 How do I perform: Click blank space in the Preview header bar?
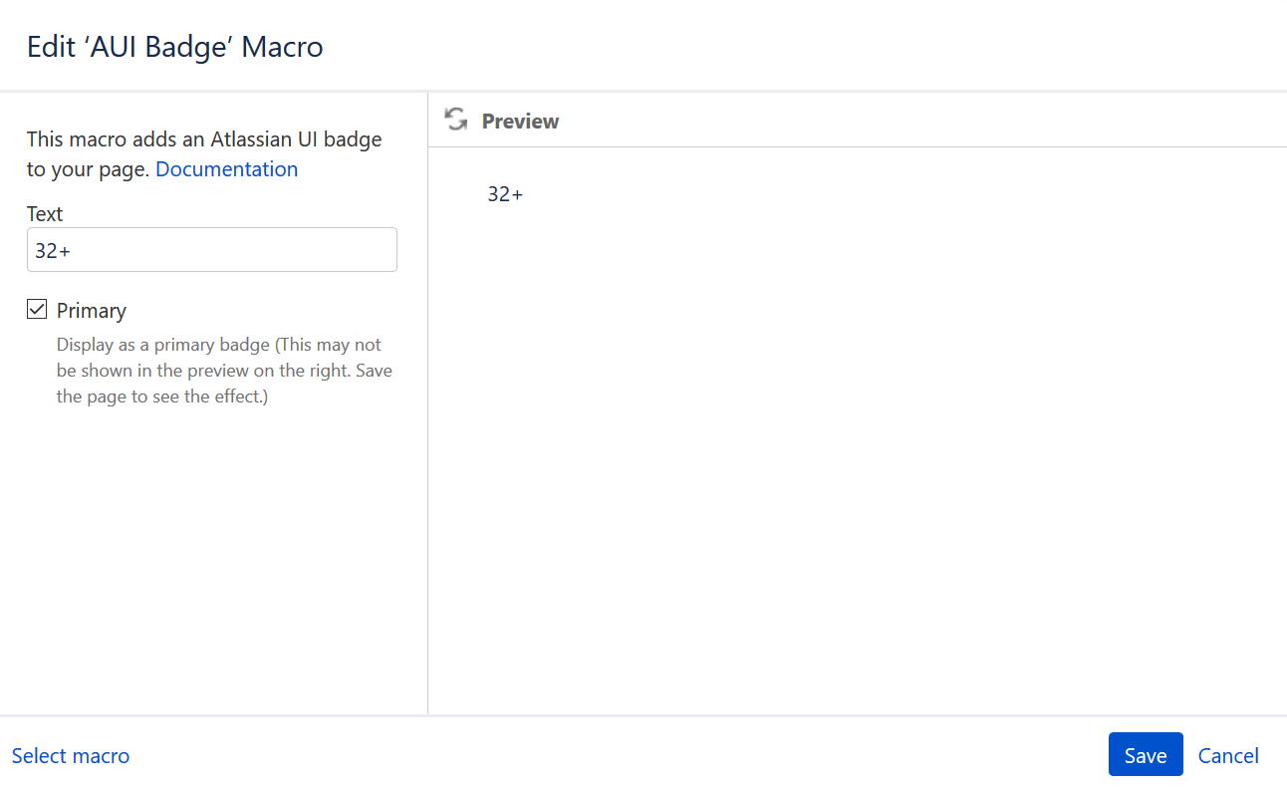point(897,121)
